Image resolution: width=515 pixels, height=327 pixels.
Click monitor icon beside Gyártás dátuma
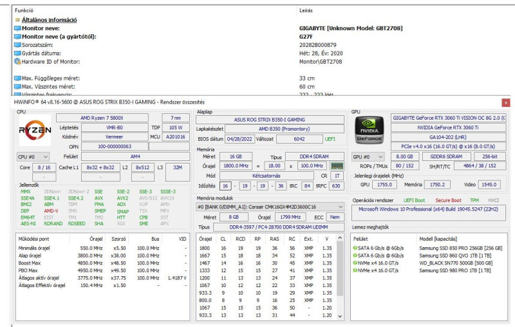pos(17,53)
